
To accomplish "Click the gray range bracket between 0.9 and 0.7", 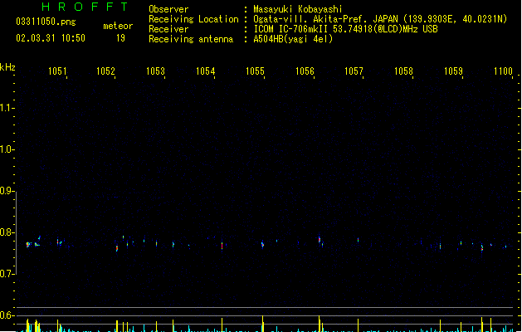I will 16,232.
